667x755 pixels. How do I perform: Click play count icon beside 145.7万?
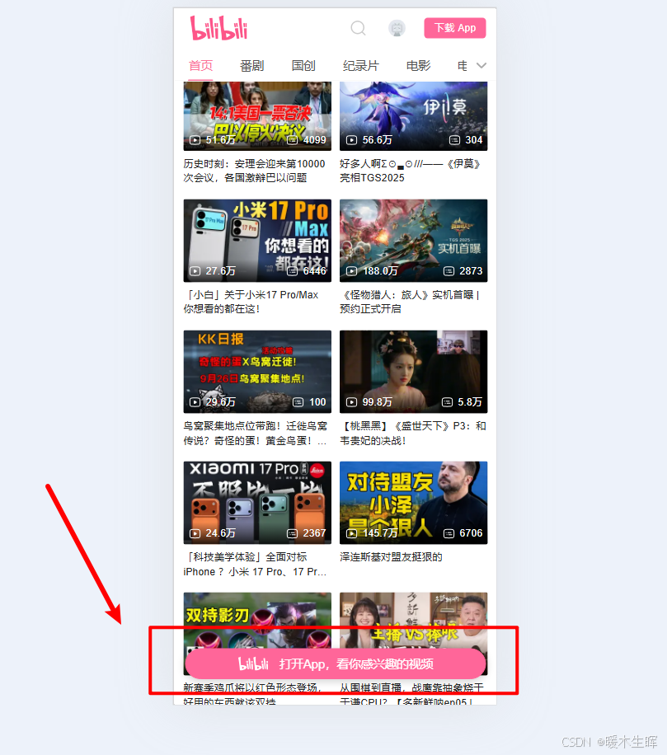pos(351,533)
